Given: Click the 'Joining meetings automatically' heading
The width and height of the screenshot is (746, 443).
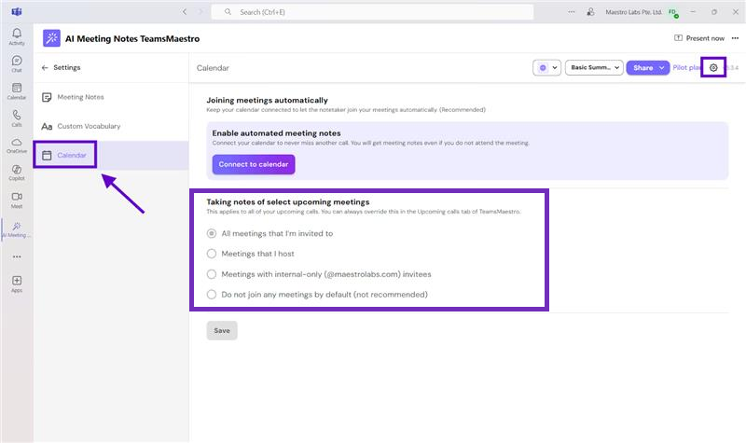Looking at the screenshot, I should (x=267, y=101).
